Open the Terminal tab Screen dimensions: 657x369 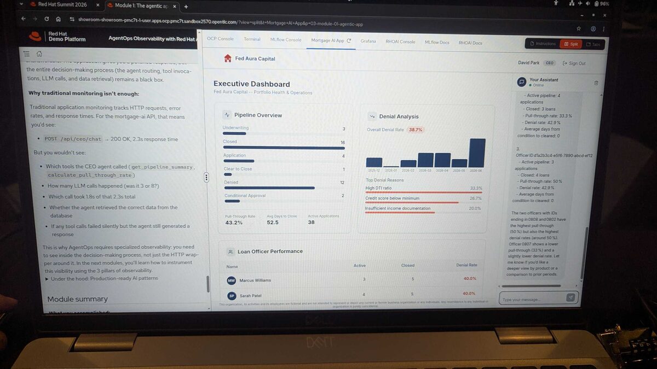[x=252, y=39]
